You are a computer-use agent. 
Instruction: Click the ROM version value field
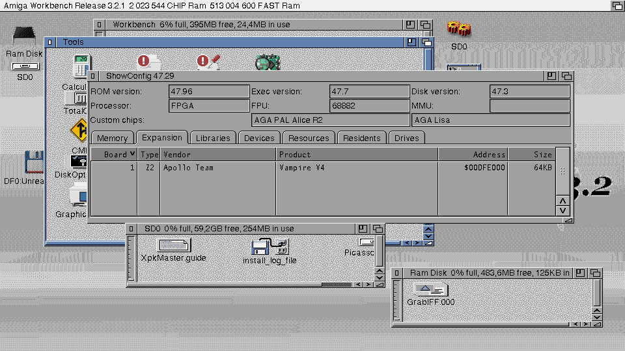click(x=208, y=92)
